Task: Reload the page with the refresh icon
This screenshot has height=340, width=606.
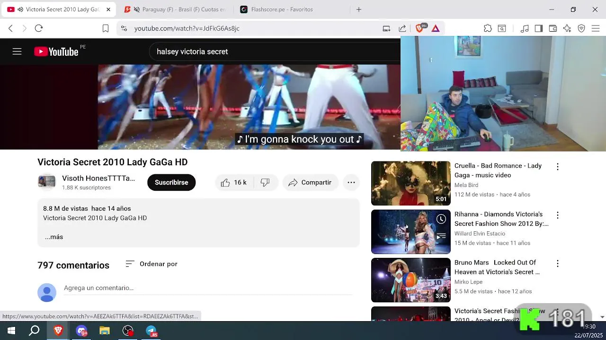Action: pyautogui.click(x=39, y=28)
